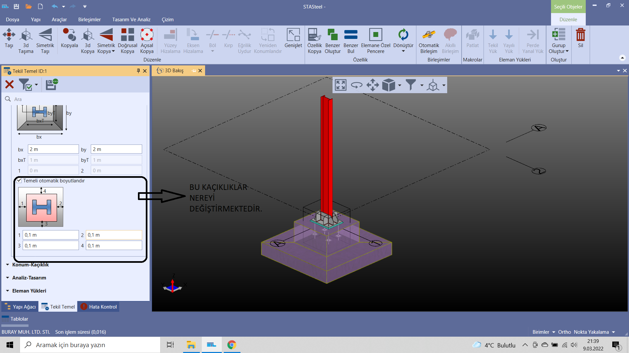
Task: Select the Simetrik Taşı mirror-move tool
Action: (45, 35)
